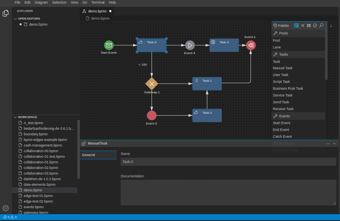
Task: Select the green message Start Event node
Action: coord(109,45)
